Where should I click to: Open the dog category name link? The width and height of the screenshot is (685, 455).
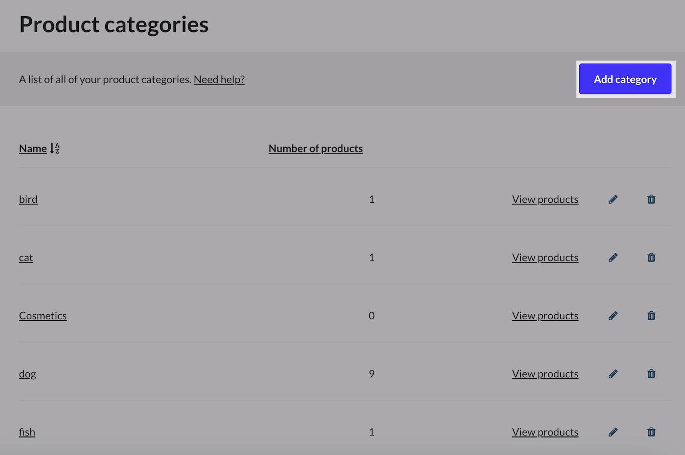pos(27,373)
